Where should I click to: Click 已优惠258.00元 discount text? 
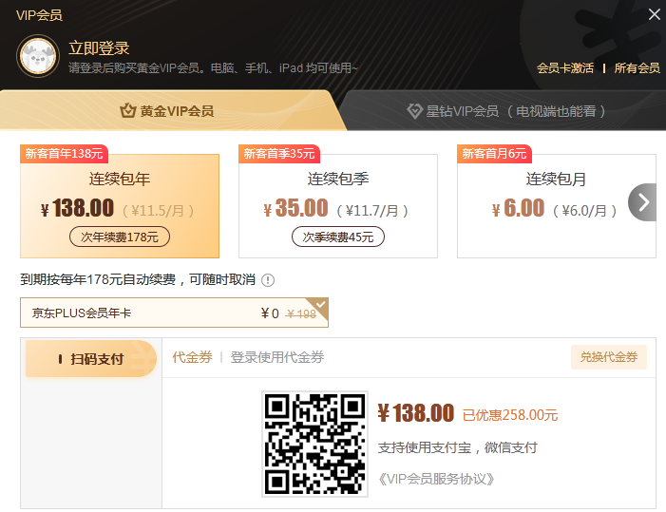click(x=509, y=415)
